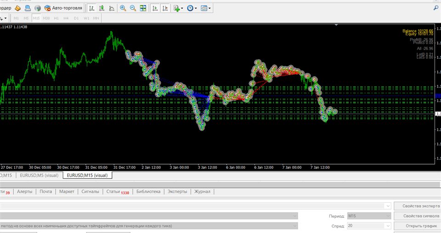Select the M30 timeframe button
Image resolution: width=441 pixels, height=233 pixels.
46,18
